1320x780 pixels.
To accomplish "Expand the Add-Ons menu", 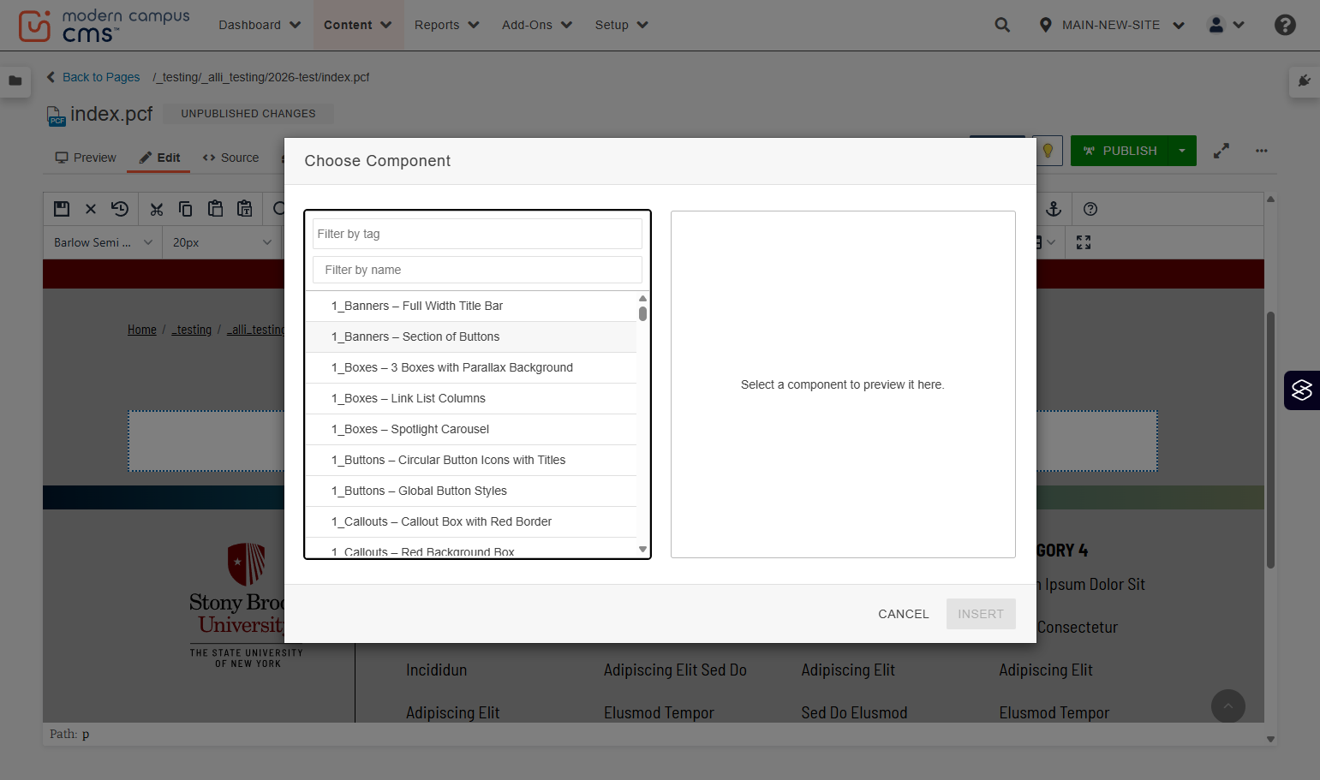I will click(537, 25).
